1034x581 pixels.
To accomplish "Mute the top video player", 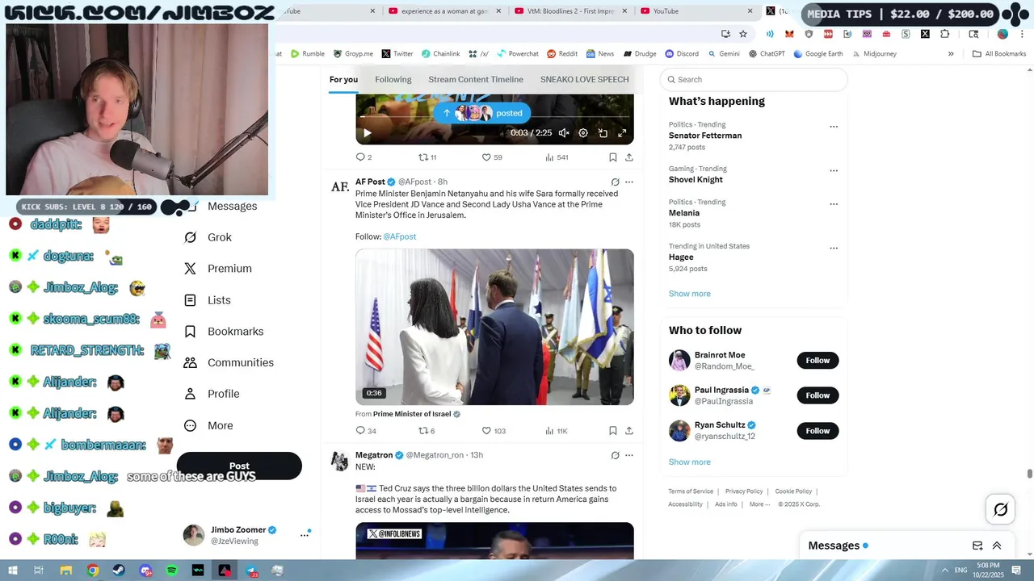I will click(x=564, y=133).
